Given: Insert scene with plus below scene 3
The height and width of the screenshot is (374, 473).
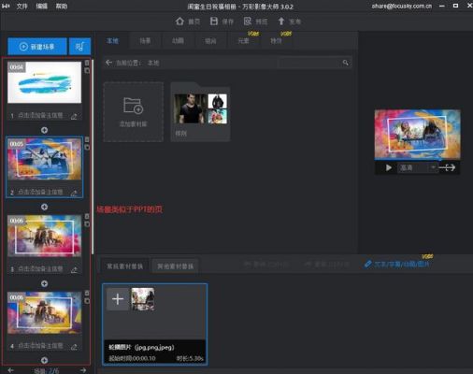Looking at the screenshot, I should pos(44,283).
